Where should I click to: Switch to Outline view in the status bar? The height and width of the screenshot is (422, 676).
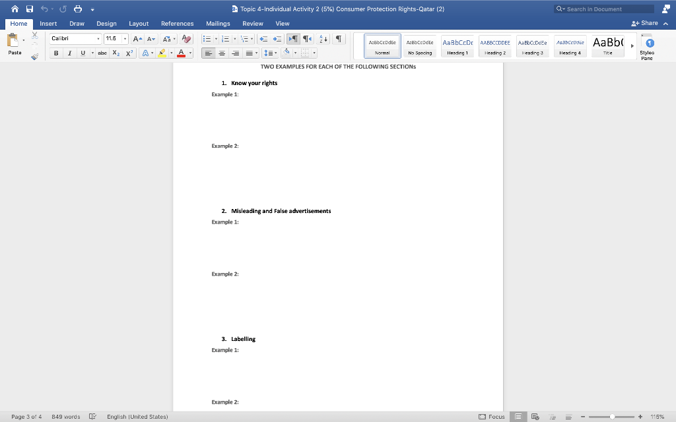pyautogui.click(x=553, y=417)
